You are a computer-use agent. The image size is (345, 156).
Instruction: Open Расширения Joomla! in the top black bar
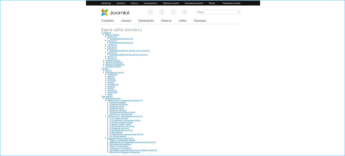point(194,3)
